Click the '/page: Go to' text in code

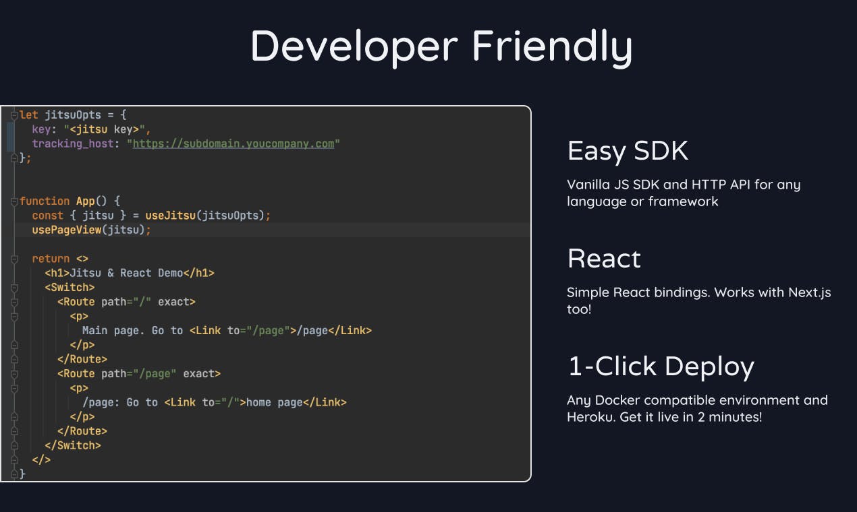pos(120,402)
